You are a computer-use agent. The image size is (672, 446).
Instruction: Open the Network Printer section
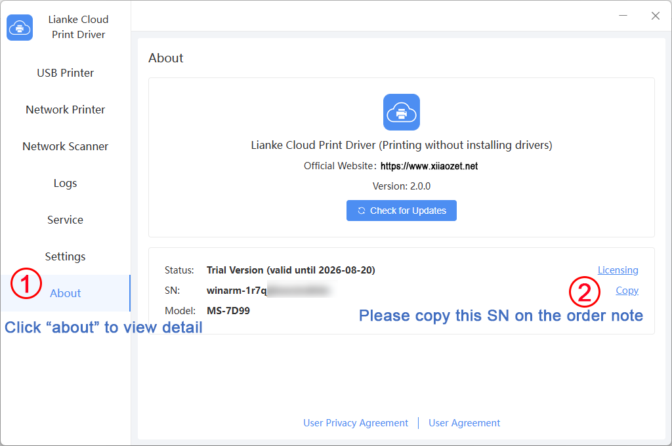[65, 110]
